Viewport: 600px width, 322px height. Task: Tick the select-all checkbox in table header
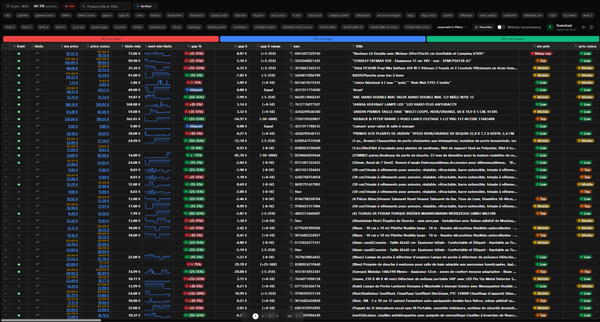point(5,46)
